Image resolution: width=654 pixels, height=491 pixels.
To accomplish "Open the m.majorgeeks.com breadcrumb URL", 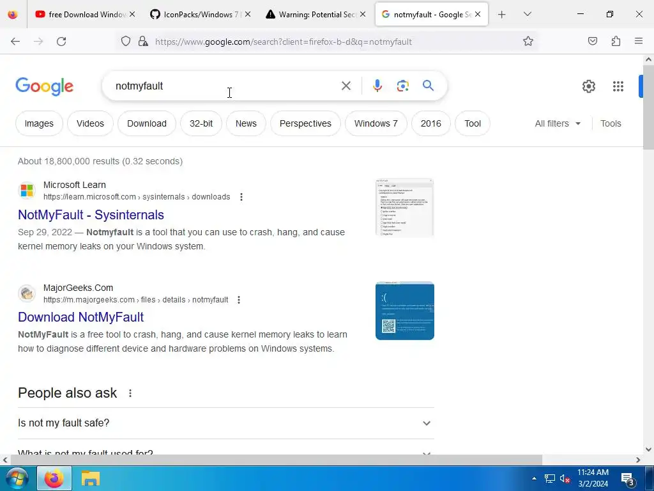I will (x=135, y=300).
